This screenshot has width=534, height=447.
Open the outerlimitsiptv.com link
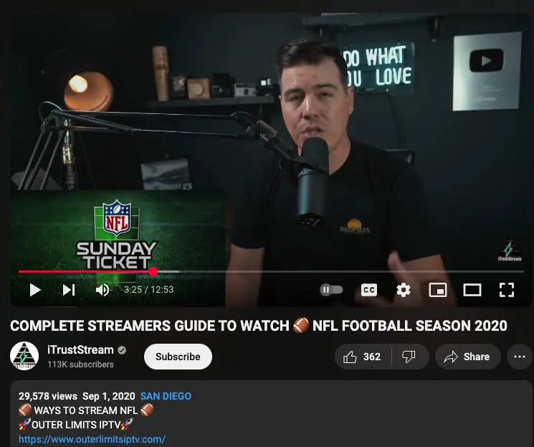[x=92, y=439]
